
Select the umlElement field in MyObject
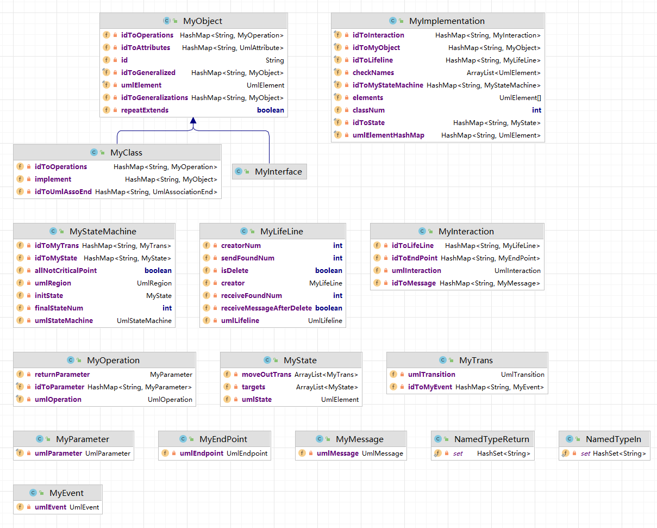(193, 85)
